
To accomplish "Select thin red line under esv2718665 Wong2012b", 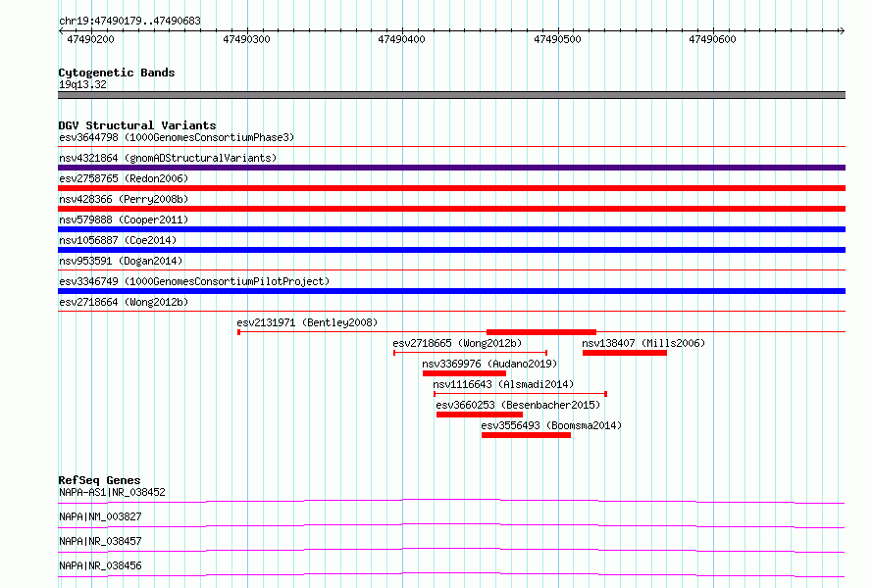I will pos(471,353).
